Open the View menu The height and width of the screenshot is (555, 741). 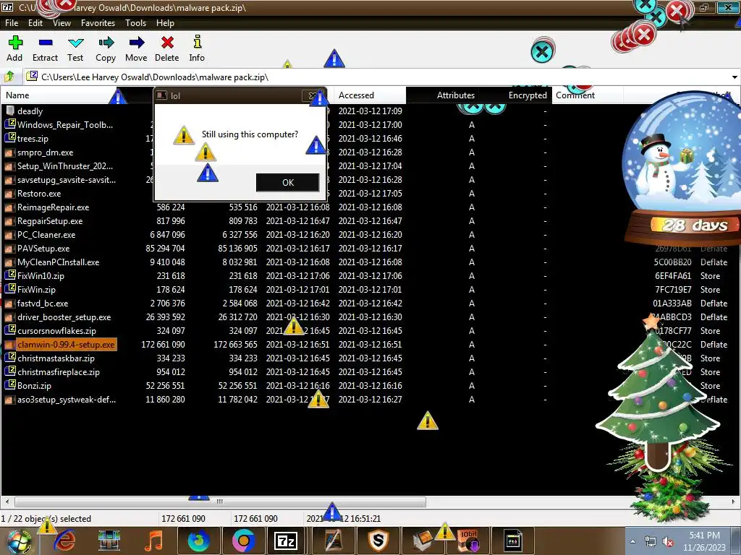click(x=62, y=22)
